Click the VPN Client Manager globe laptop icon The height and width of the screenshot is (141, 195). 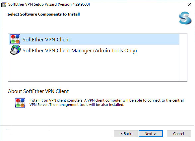[15, 50]
